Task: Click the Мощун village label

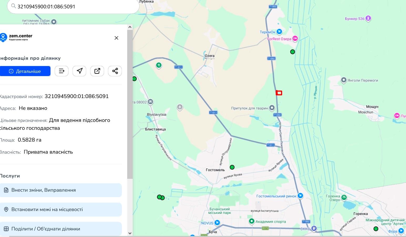Action: 372,107
